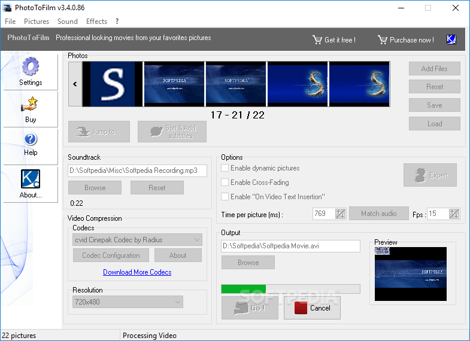Click the Preview video image
Screen dimensions: 470x341
[411, 274]
